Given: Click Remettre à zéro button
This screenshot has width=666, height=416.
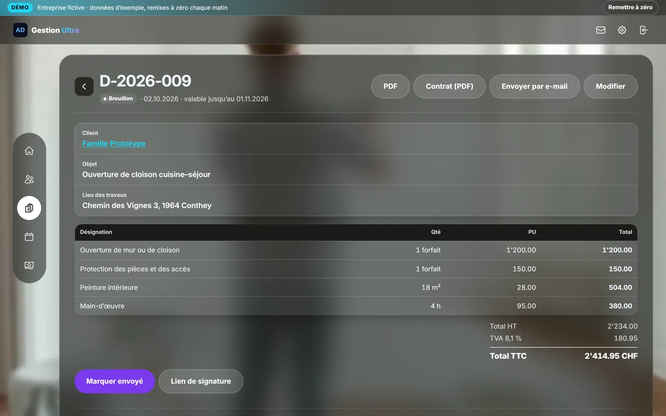Looking at the screenshot, I should pyautogui.click(x=630, y=7).
